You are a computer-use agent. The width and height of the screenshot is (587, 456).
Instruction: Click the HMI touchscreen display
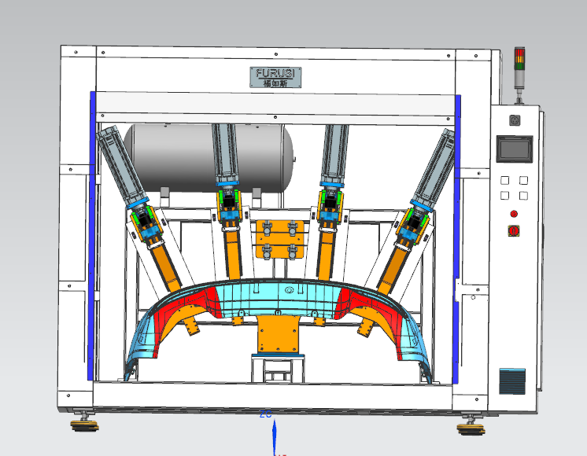pos(513,149)
